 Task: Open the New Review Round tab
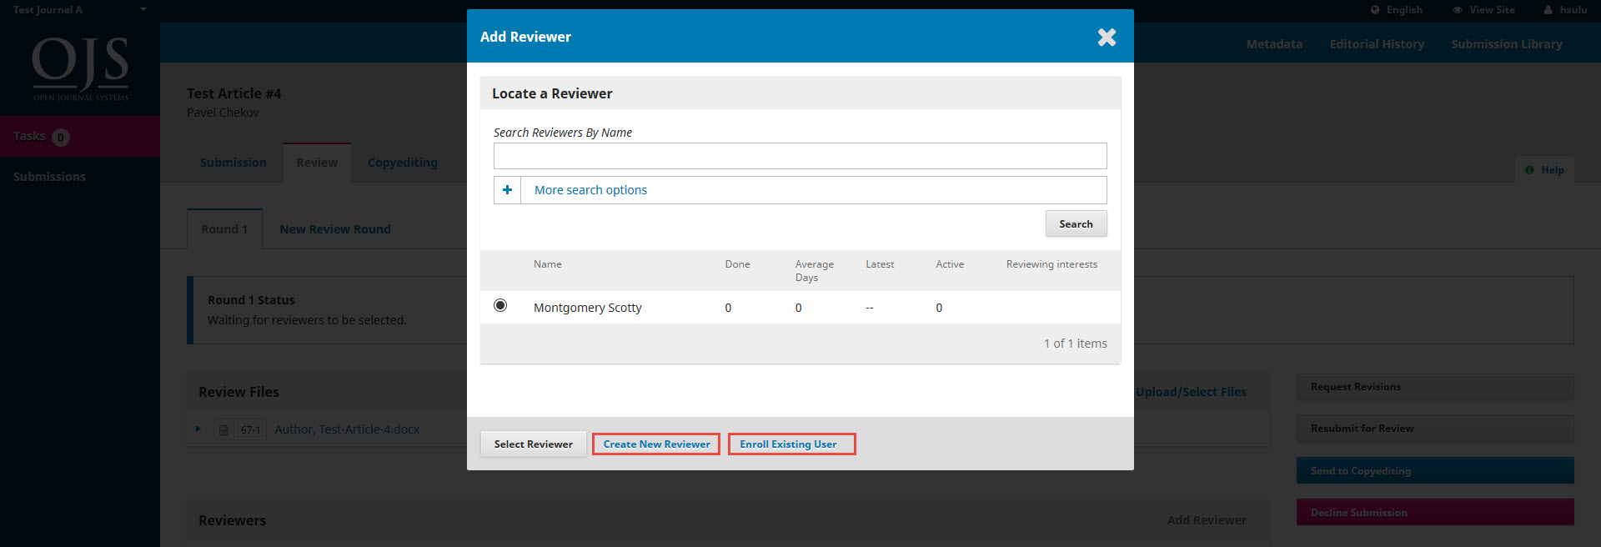pos(335,229)
